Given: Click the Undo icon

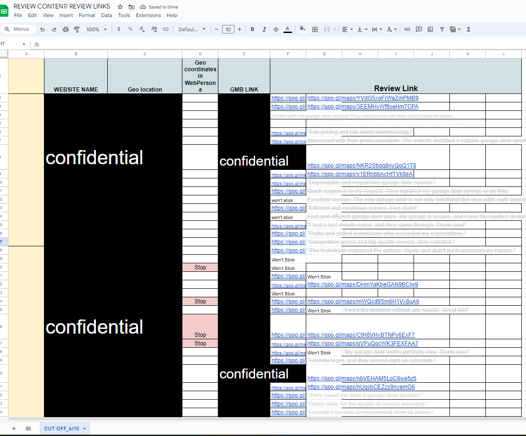Looking at the screenshot, I should (42, 29).
